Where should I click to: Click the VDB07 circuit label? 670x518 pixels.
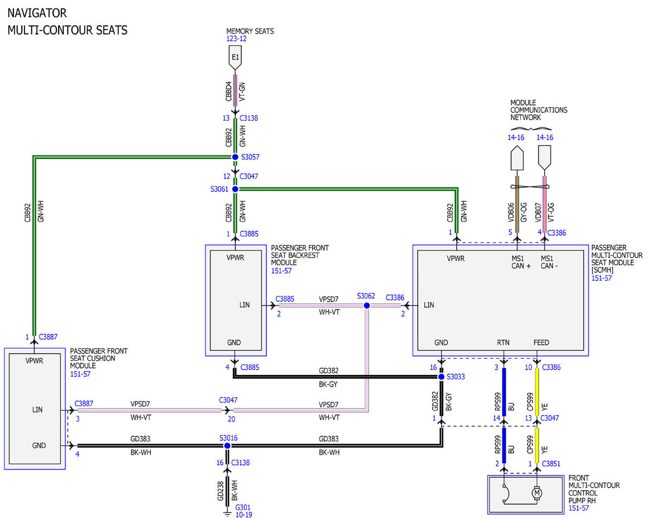pos(538,212)
